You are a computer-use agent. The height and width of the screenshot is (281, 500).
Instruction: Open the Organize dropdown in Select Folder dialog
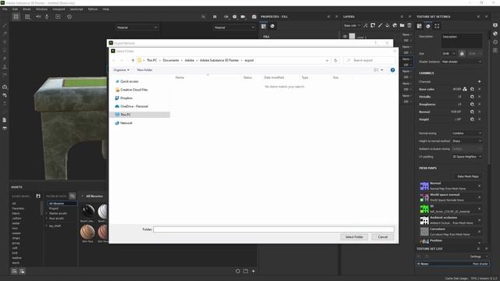point(121,70)
